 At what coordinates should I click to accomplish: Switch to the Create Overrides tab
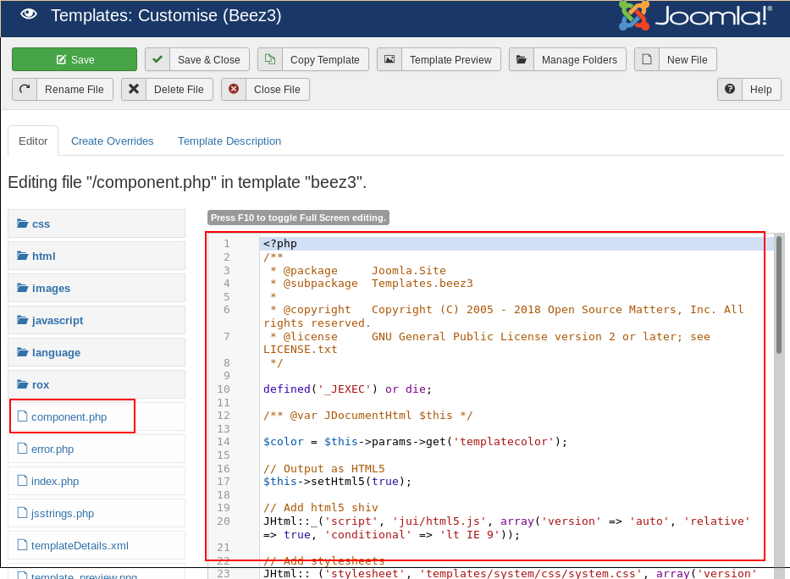pos(113,141)
